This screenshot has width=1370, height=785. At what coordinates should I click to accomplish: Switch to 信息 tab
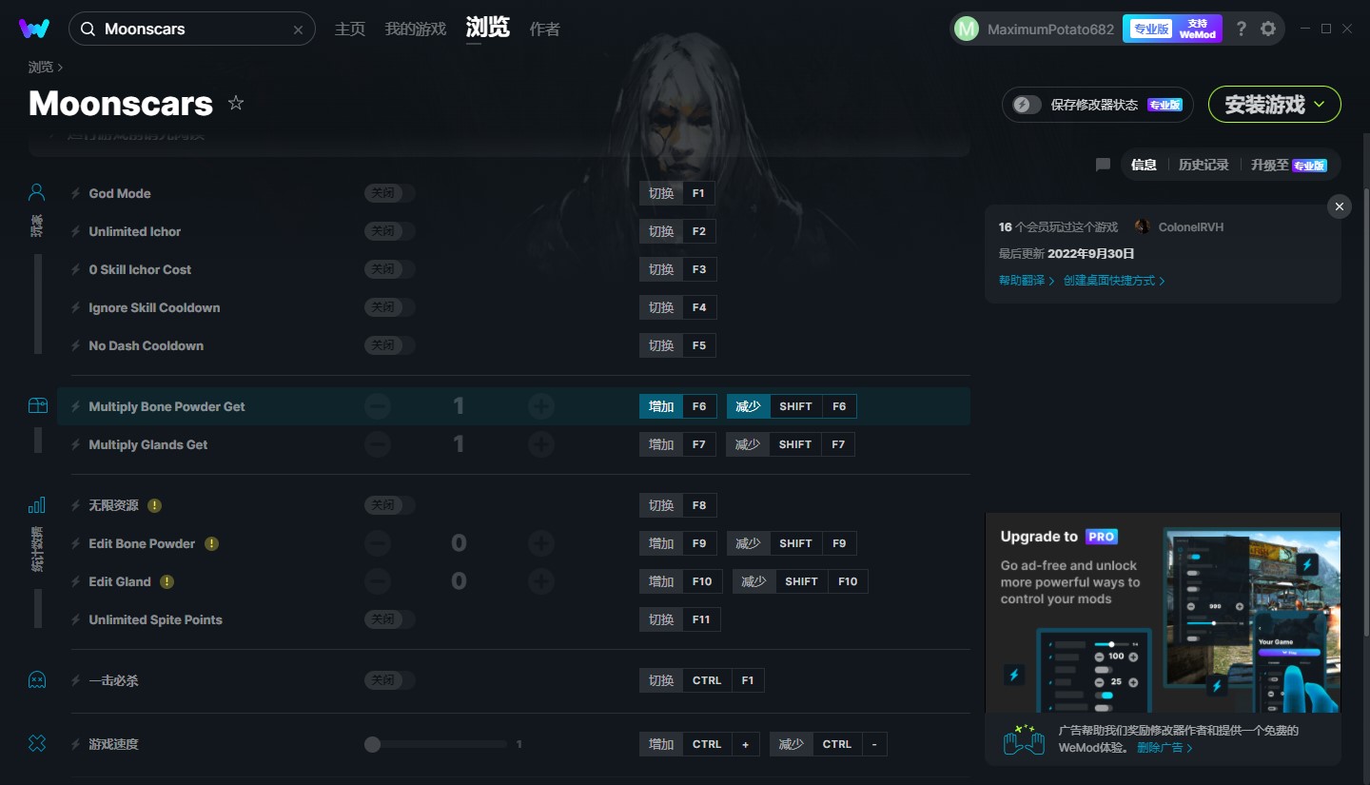pos(1144,165)
